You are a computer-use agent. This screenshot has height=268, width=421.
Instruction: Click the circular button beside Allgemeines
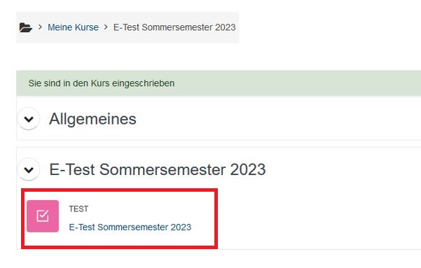(x=29, y=119)
